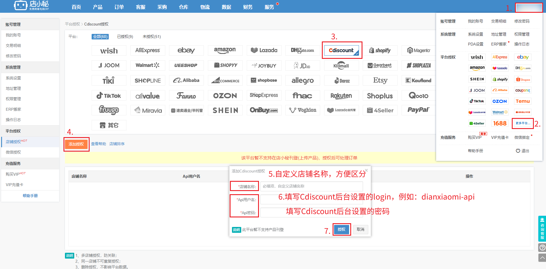Click the 店小秘 logo in header
Image resolution: width=546 pixels, height=269 pixels.
(x=31, y=6)
